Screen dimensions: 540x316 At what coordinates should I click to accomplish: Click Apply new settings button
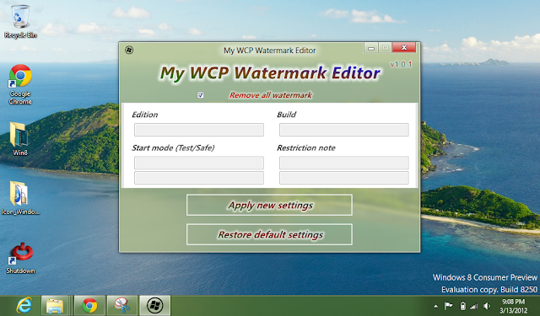[x=269, y=205]
